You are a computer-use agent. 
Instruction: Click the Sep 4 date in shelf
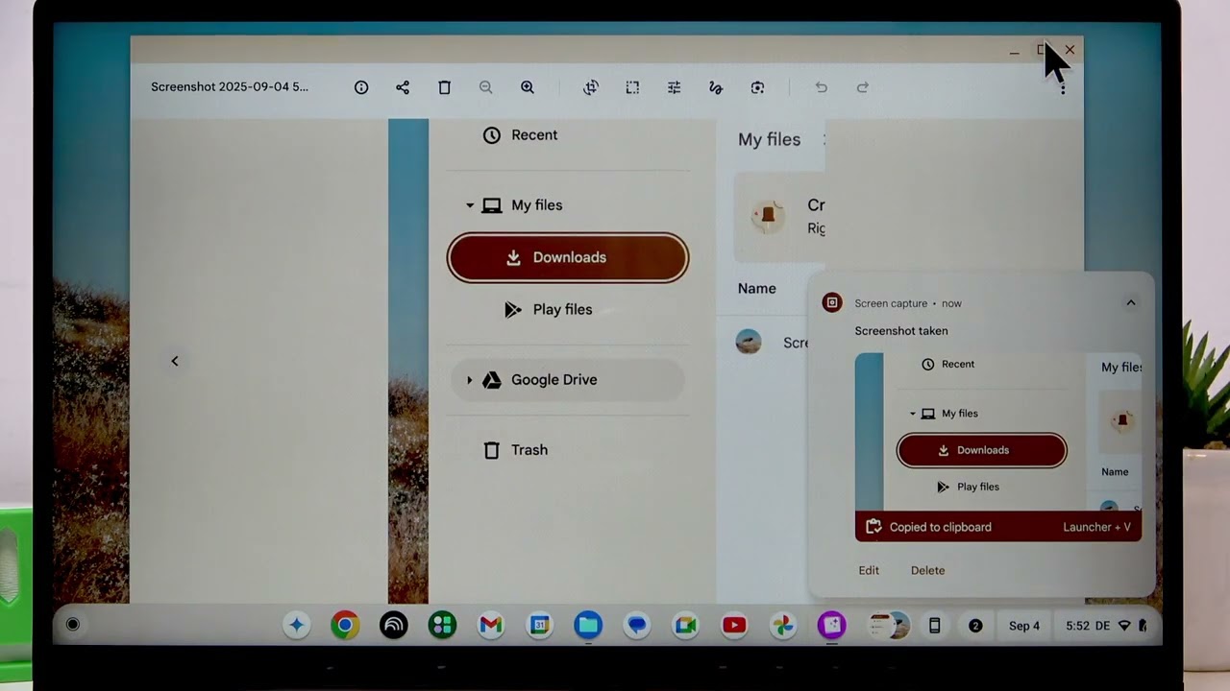click(x=1024, y=626)
